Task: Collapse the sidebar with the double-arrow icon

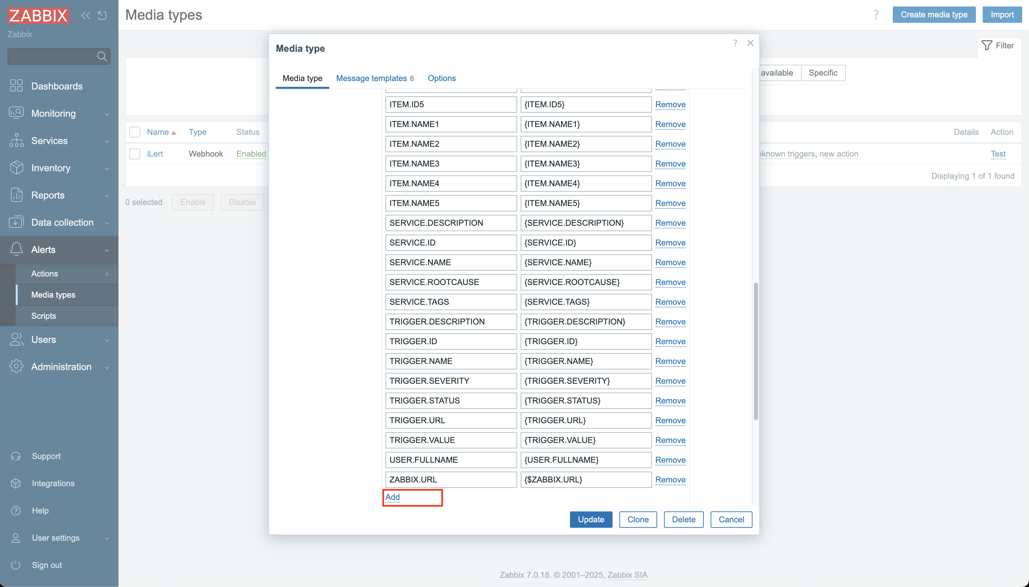Action: click(x=85, y=15)
